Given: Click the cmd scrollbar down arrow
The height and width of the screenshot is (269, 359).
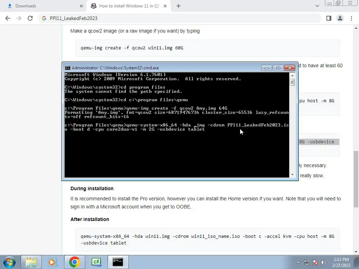Looking at the screenshot, I should click(292, 175).
